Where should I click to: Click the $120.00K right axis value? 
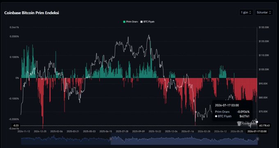pyautogui.click(x=264, y=41)
